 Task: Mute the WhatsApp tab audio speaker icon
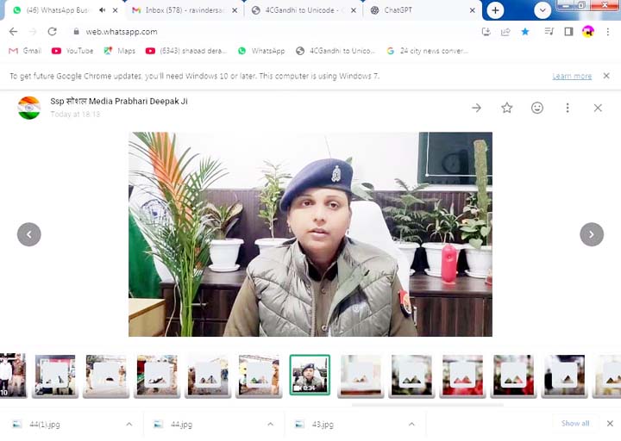102,10
